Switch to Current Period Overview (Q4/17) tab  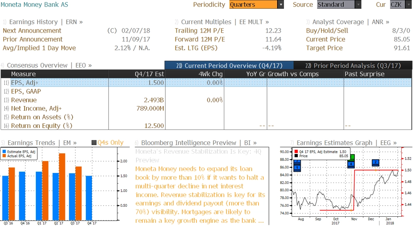click(x=229, y=66)
